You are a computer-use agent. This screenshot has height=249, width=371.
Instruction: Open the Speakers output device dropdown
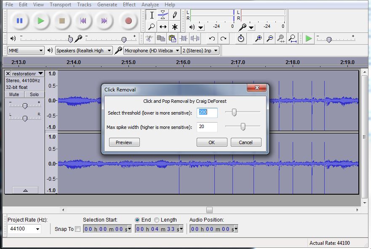[84, 51]
